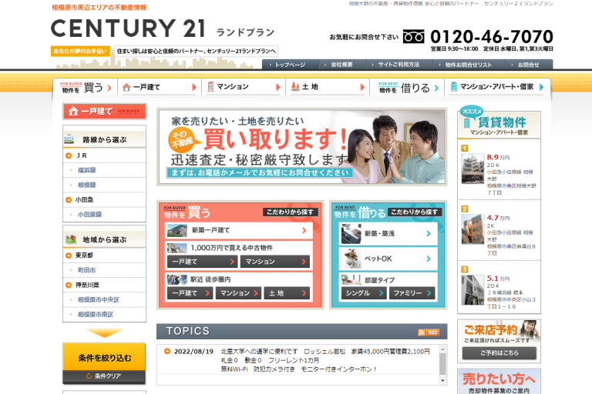Click the house icon in 一戸建て header
Image resolution: width=592 pixels, height=394 pixels.
(73, 112)
